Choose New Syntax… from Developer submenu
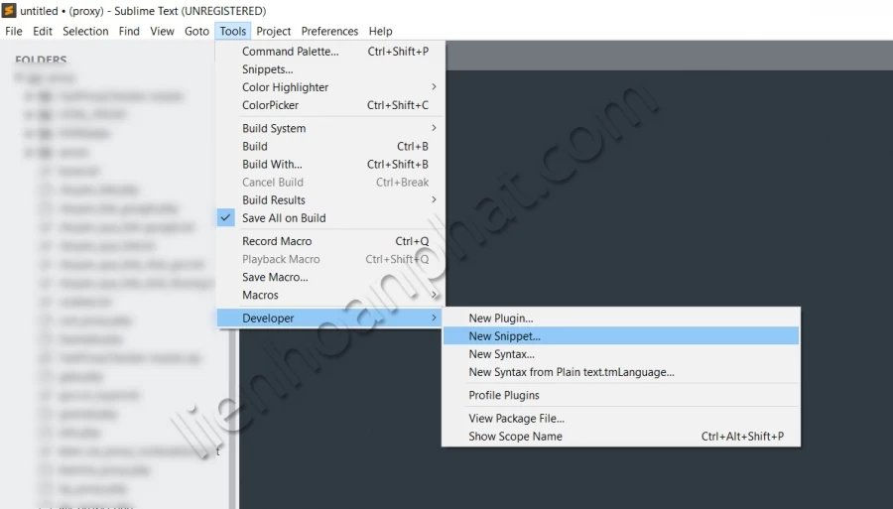The width and height of the screenshot is (893, 509). coord(621,354)
